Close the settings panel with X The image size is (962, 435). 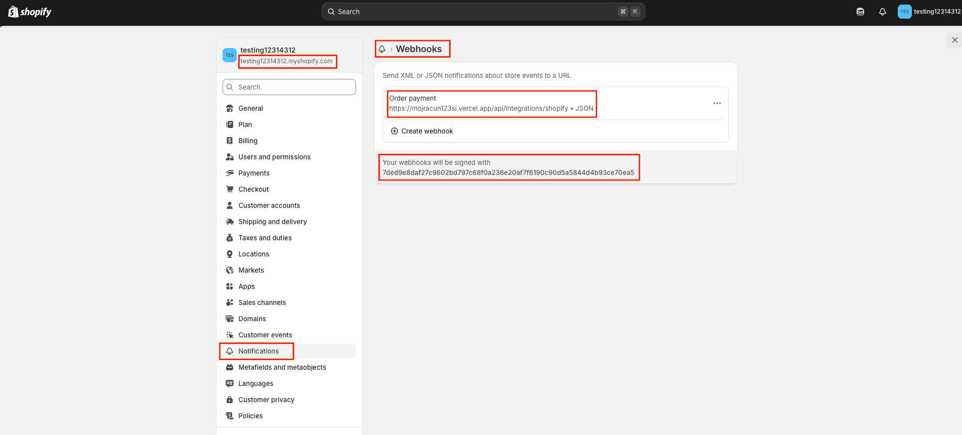tap(954, 40)
